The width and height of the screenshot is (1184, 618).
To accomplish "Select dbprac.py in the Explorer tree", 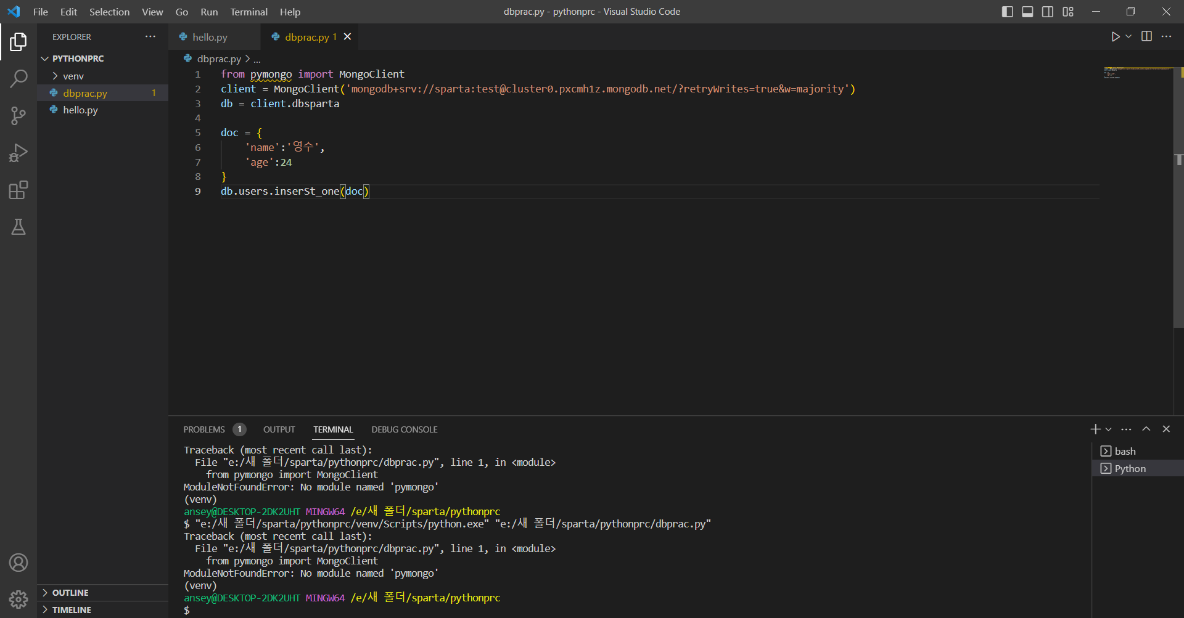I will 102,93.
